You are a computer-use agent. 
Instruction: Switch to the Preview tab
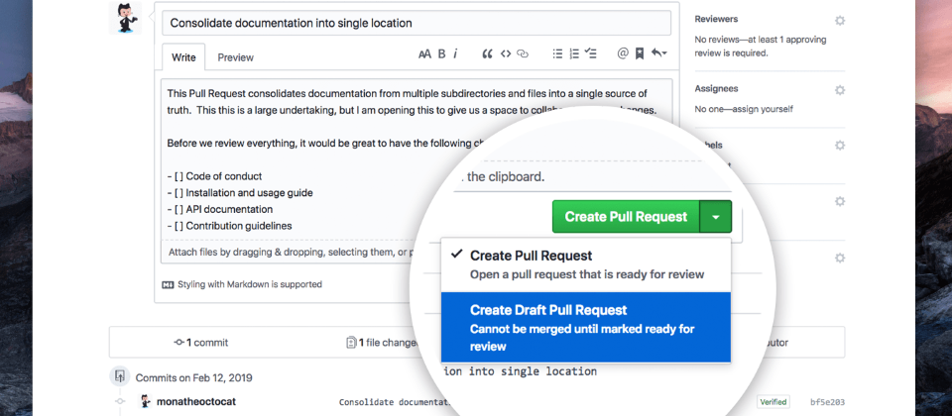(x=236, y=57)
